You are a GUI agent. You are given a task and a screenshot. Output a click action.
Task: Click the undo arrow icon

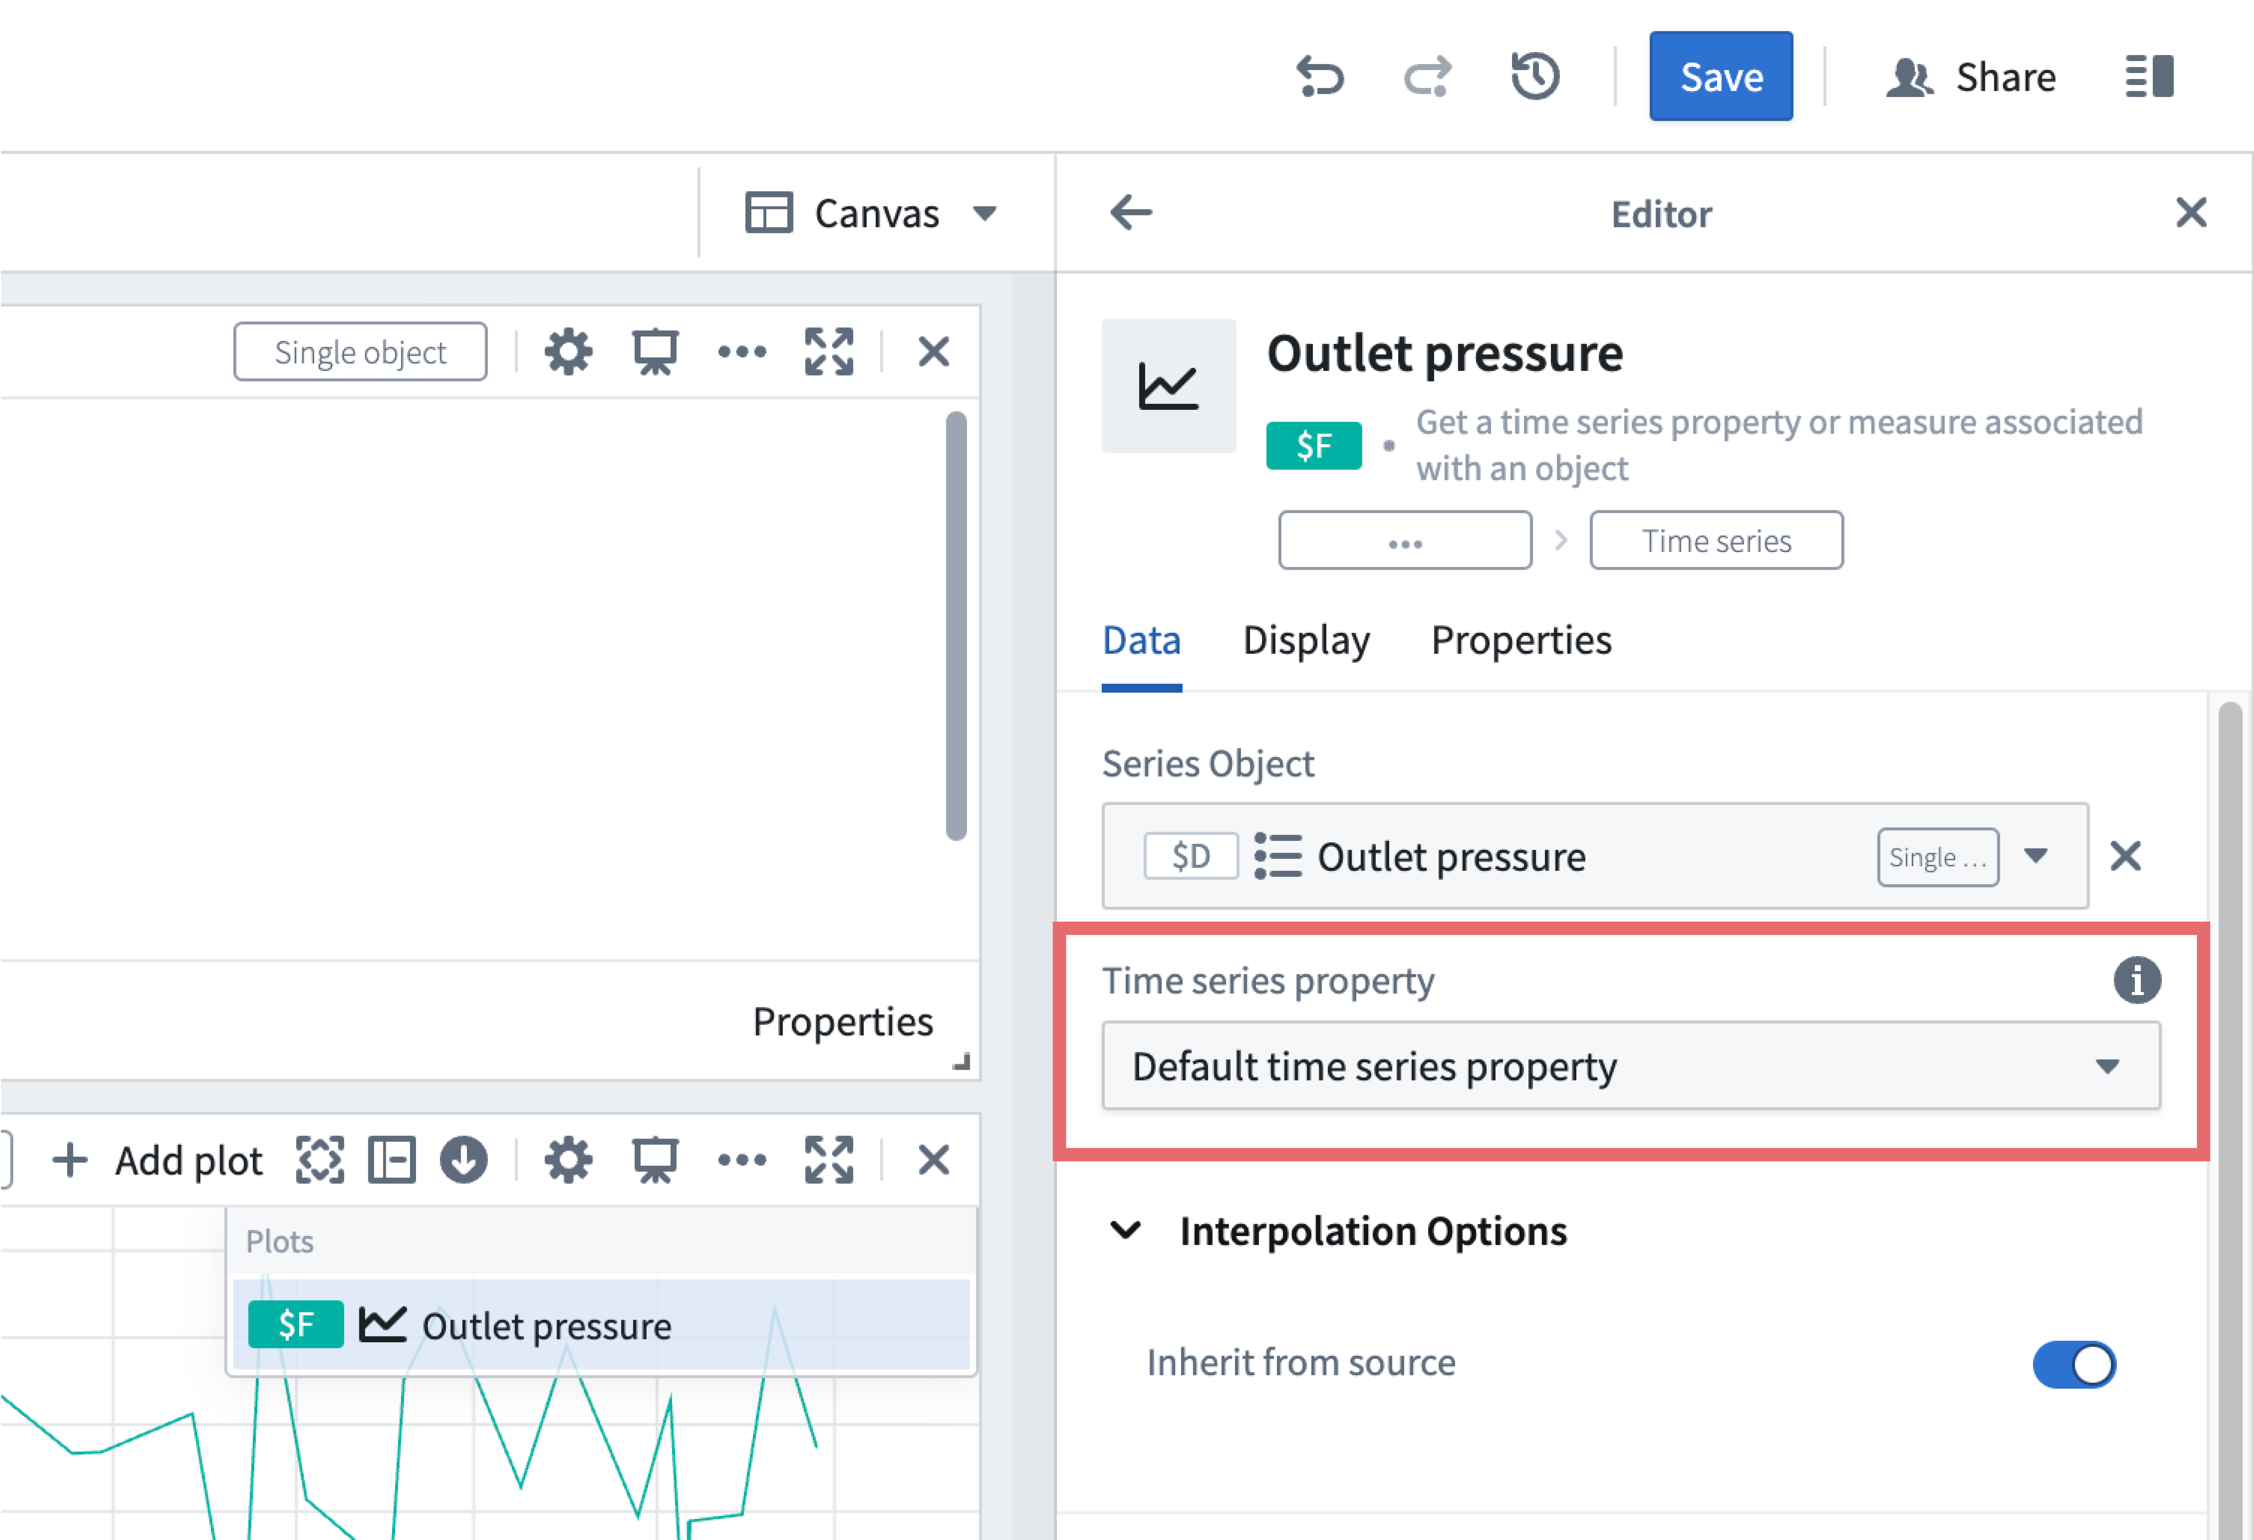(x=1320, y=77)
